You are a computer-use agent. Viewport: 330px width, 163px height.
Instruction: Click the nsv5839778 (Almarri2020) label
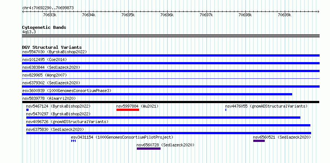click(x=49, y=98)
